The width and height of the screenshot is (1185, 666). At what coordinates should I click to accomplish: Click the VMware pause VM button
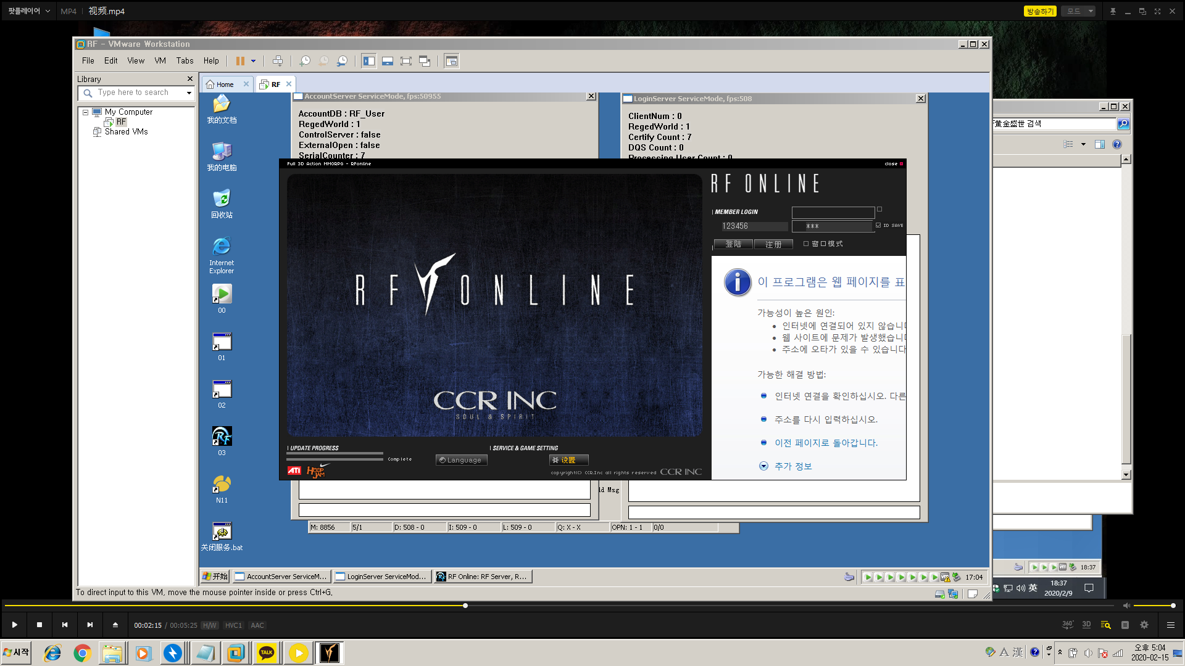[240, 61]
